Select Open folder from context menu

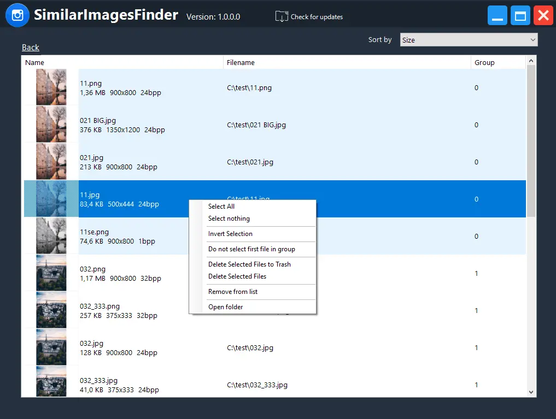tap(226, 307)
